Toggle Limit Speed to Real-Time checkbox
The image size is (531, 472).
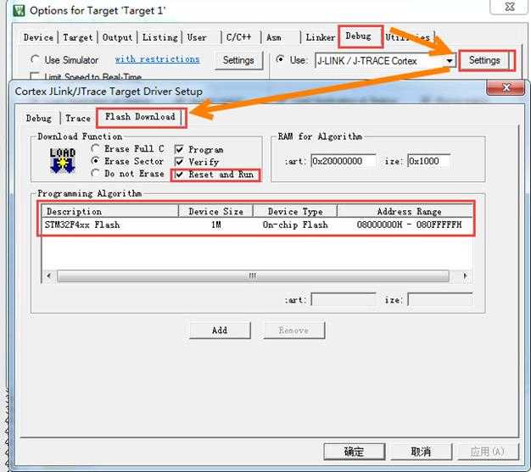[34, 76]
